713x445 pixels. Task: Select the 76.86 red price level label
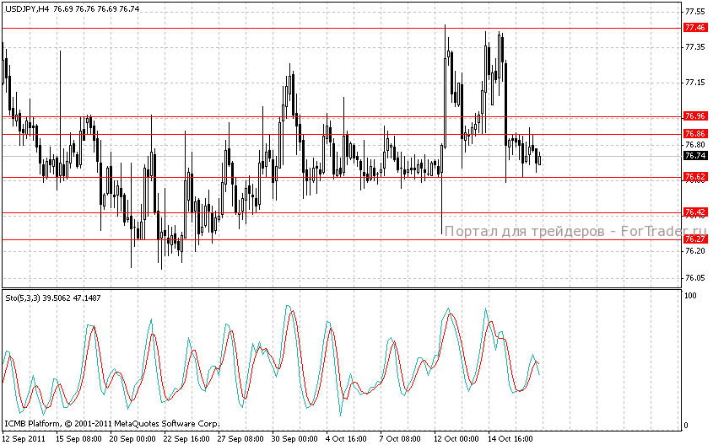[x=695, y=134]
